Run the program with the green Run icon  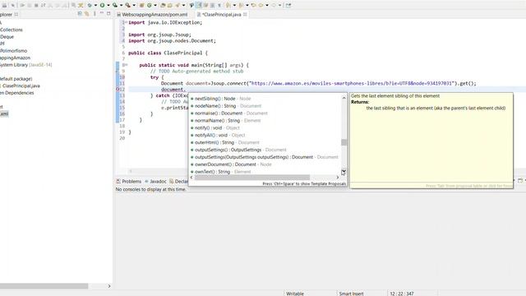coord(102,6)
